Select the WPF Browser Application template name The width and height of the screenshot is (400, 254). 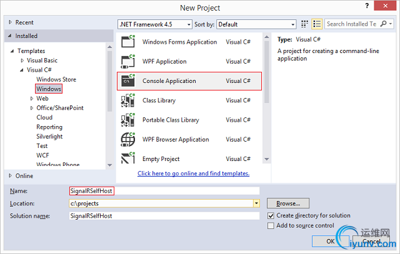pos(176,139)
